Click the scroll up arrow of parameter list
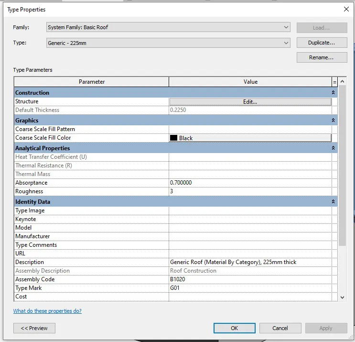 [342, 81]
